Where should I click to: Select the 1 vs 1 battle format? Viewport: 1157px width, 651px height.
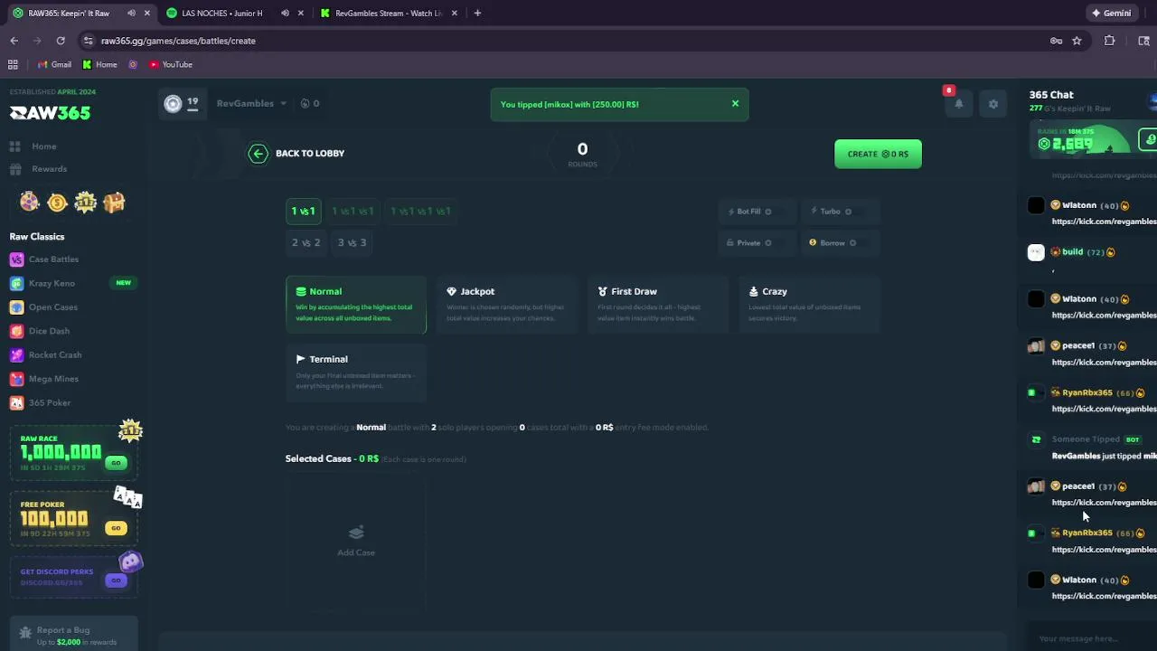304,212
